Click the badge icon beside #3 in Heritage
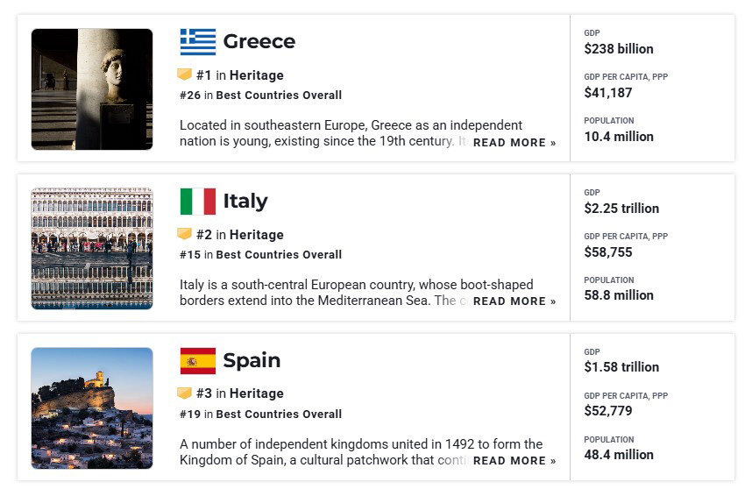Screen dimensions: 745x489 click(184, 393)
